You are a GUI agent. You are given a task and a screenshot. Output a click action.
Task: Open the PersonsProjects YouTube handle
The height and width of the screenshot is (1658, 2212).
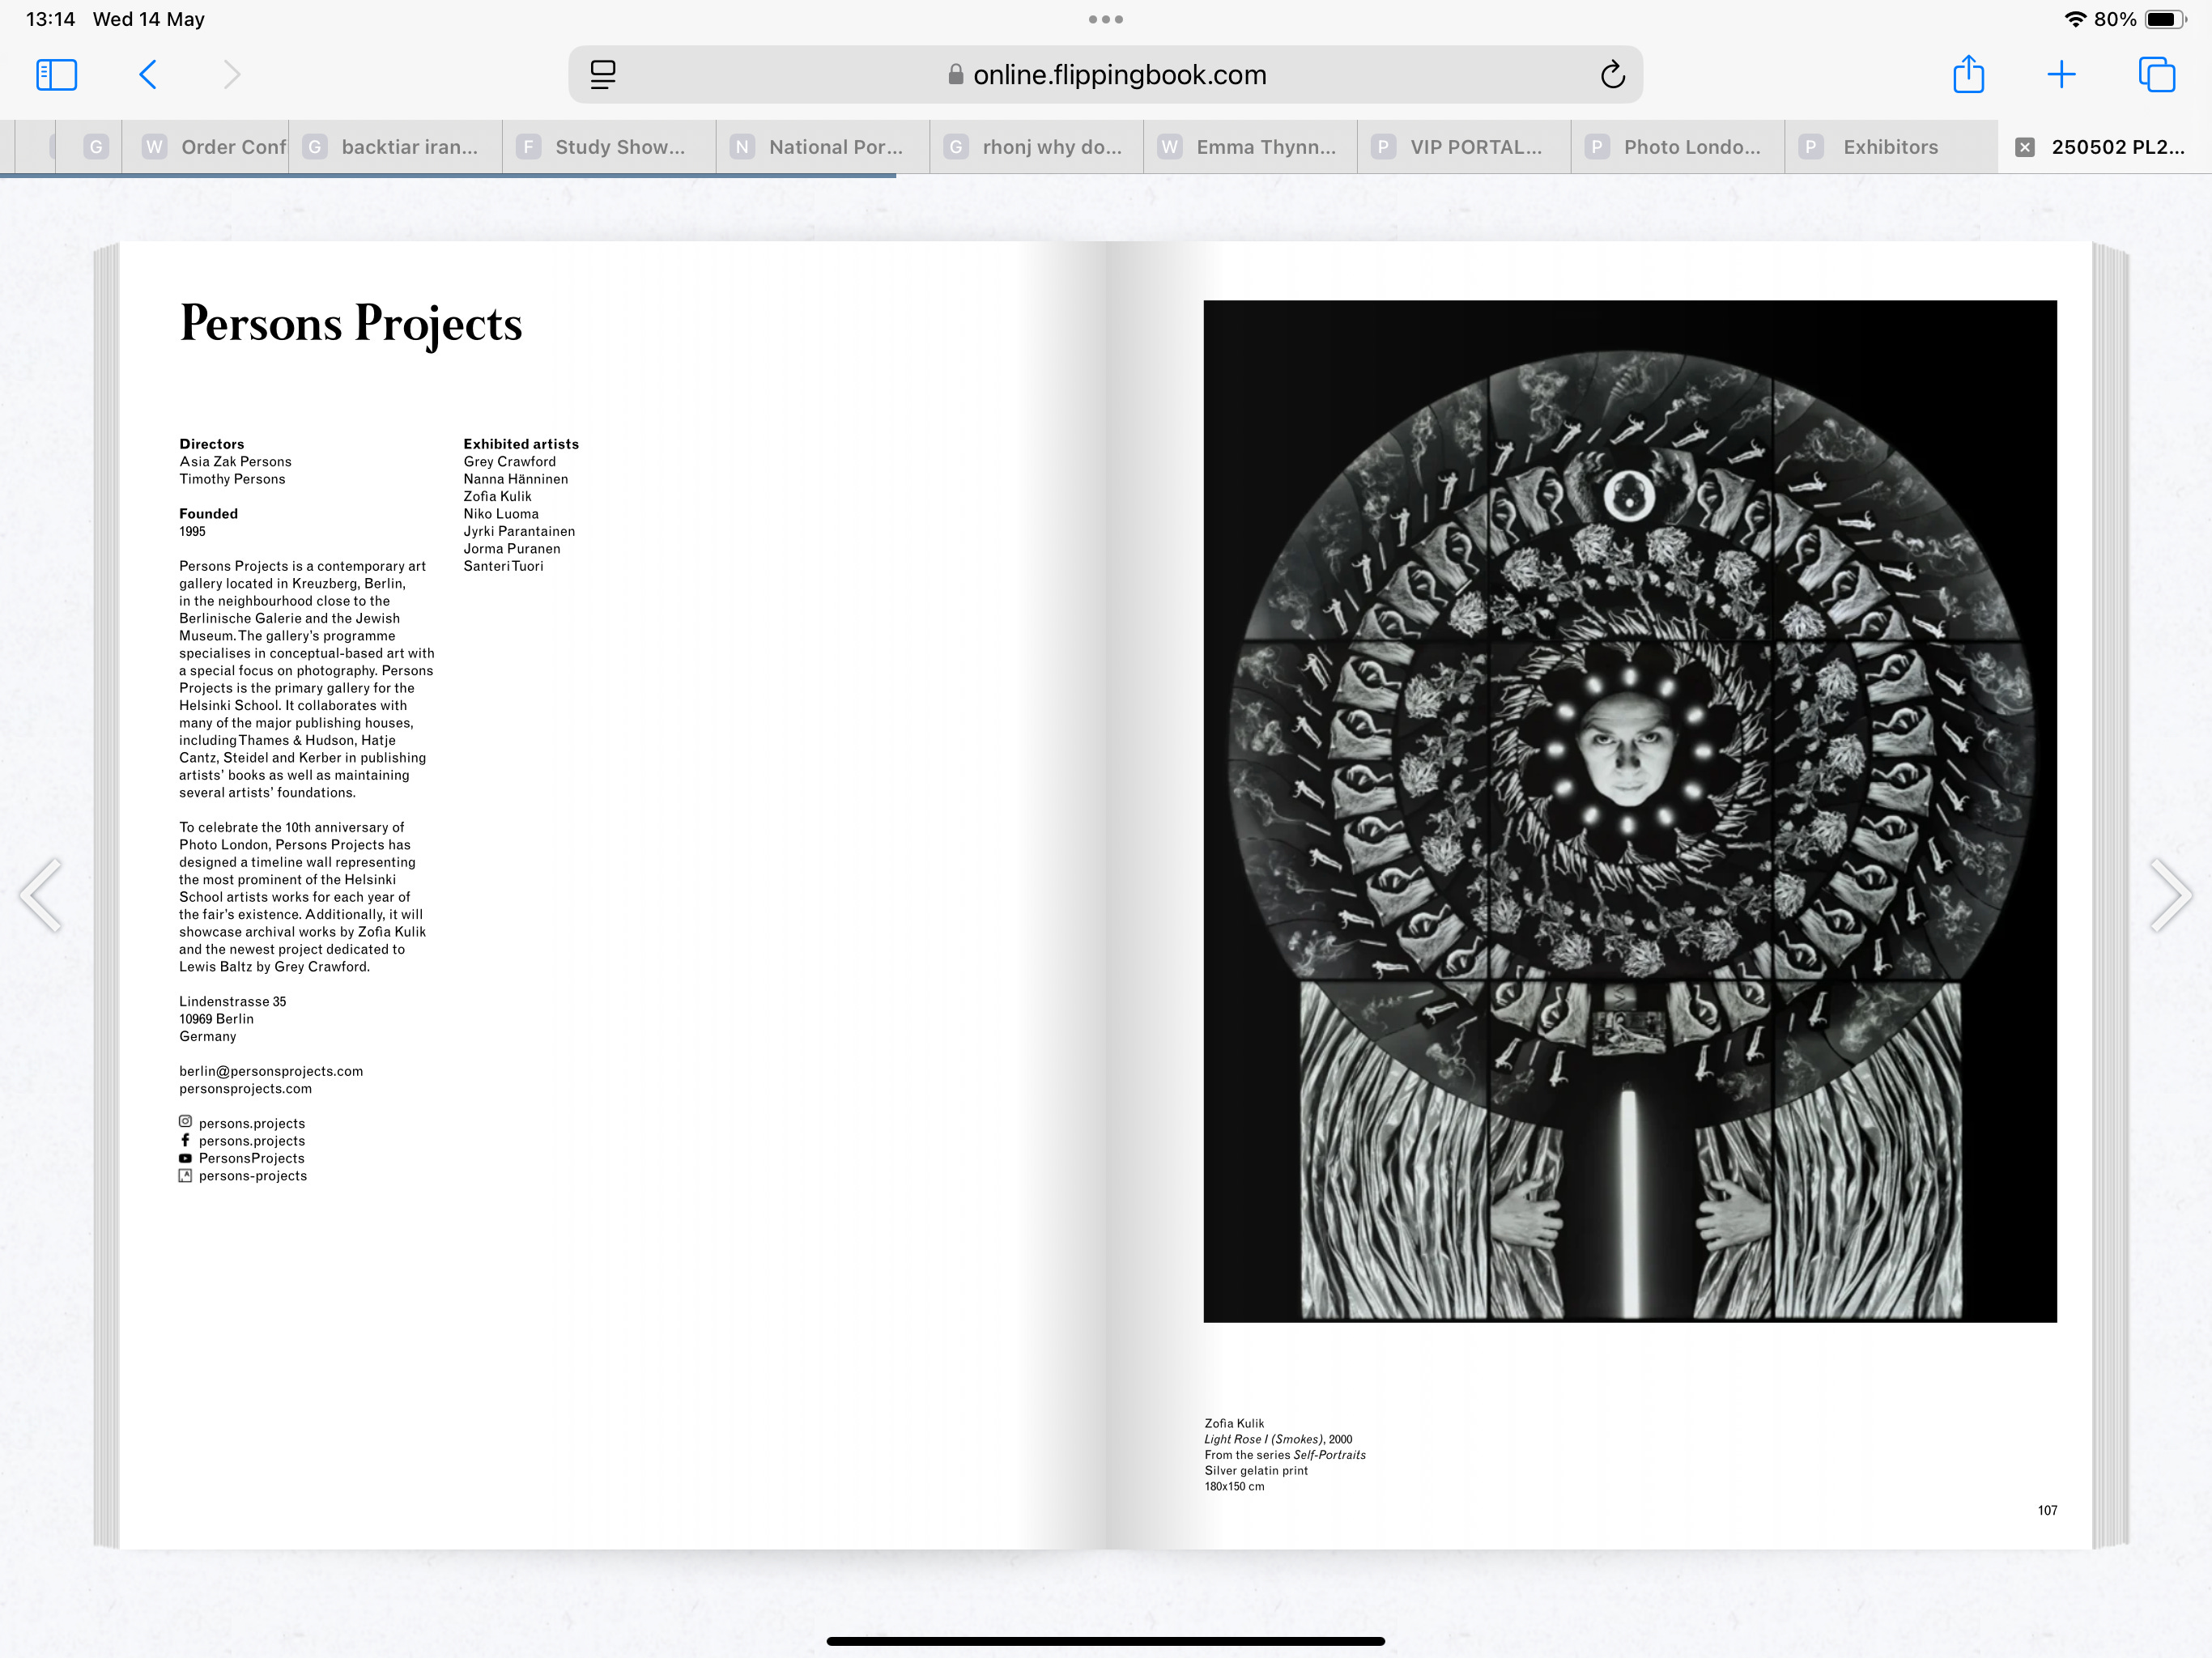tap(252, 1158)
